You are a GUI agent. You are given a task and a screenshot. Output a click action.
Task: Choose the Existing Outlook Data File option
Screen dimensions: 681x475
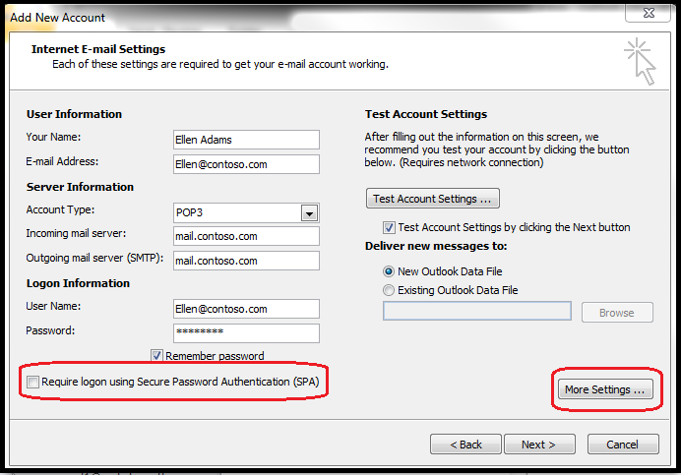point(390,290)
